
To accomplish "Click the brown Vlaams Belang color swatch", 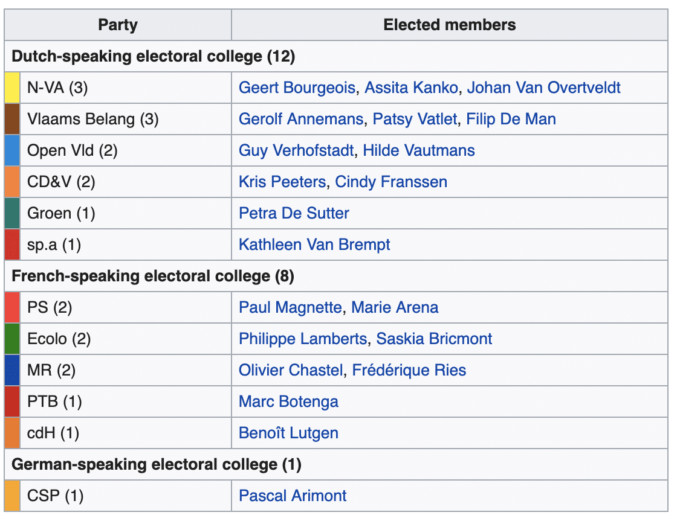I will [12, 120].
